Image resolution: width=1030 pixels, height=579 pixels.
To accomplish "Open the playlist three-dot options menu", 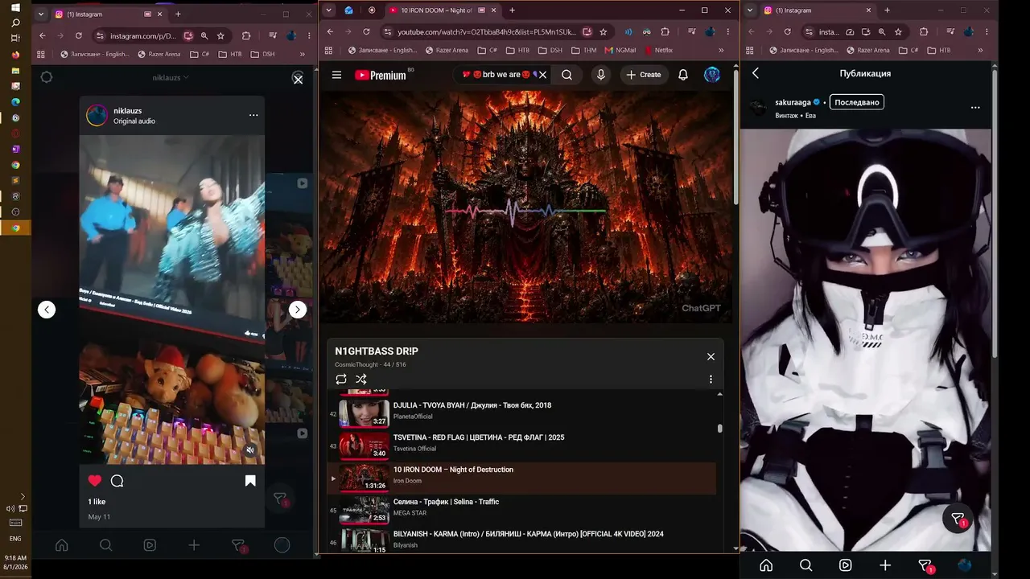I will pos(711,379).
